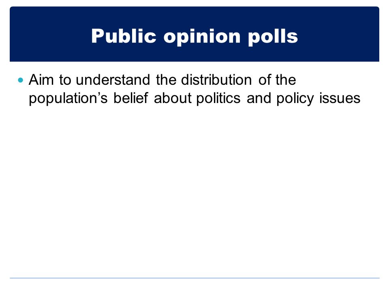
Task: Click the word 'Public' in the title
Action: coord(124,36)
